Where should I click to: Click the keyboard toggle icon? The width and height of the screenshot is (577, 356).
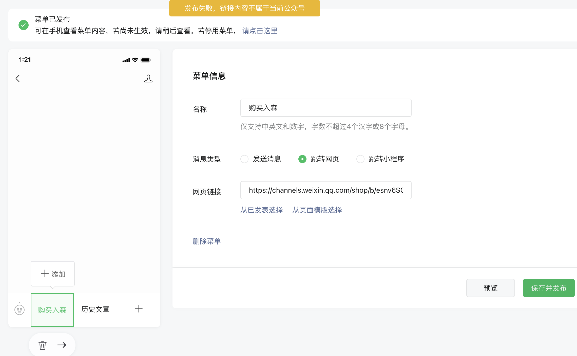(20, 309)
